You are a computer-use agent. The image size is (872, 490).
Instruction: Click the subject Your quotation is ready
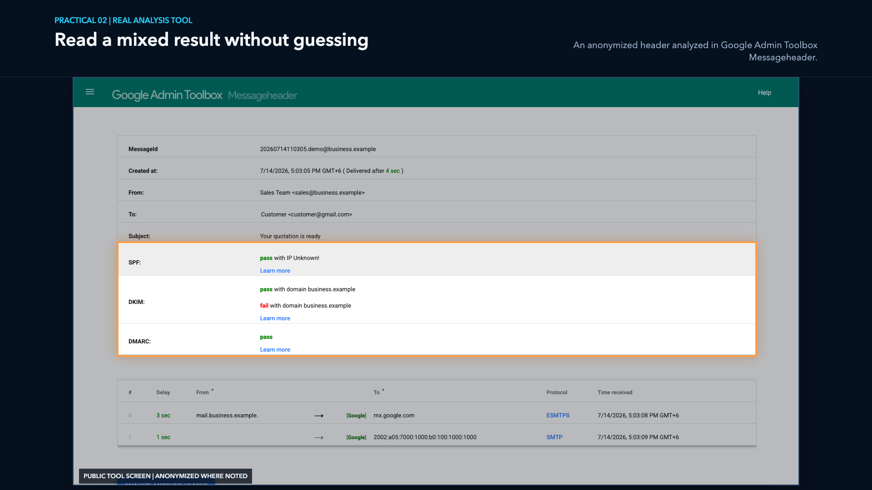coord(290,236)
